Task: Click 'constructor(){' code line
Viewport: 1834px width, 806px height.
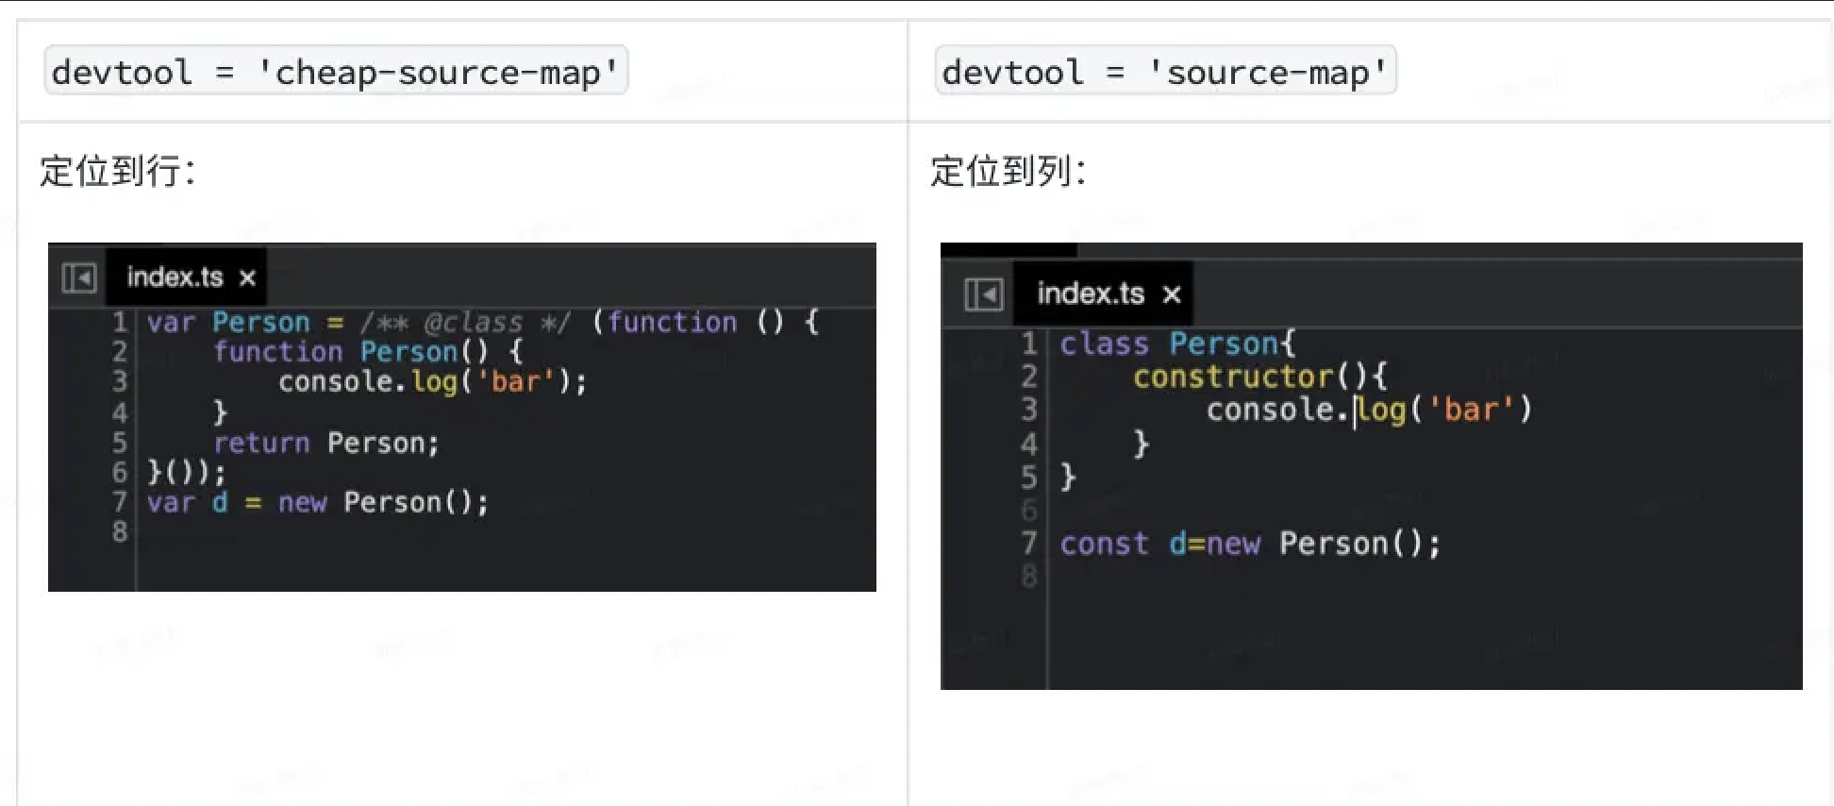Action: point(1260,377)
